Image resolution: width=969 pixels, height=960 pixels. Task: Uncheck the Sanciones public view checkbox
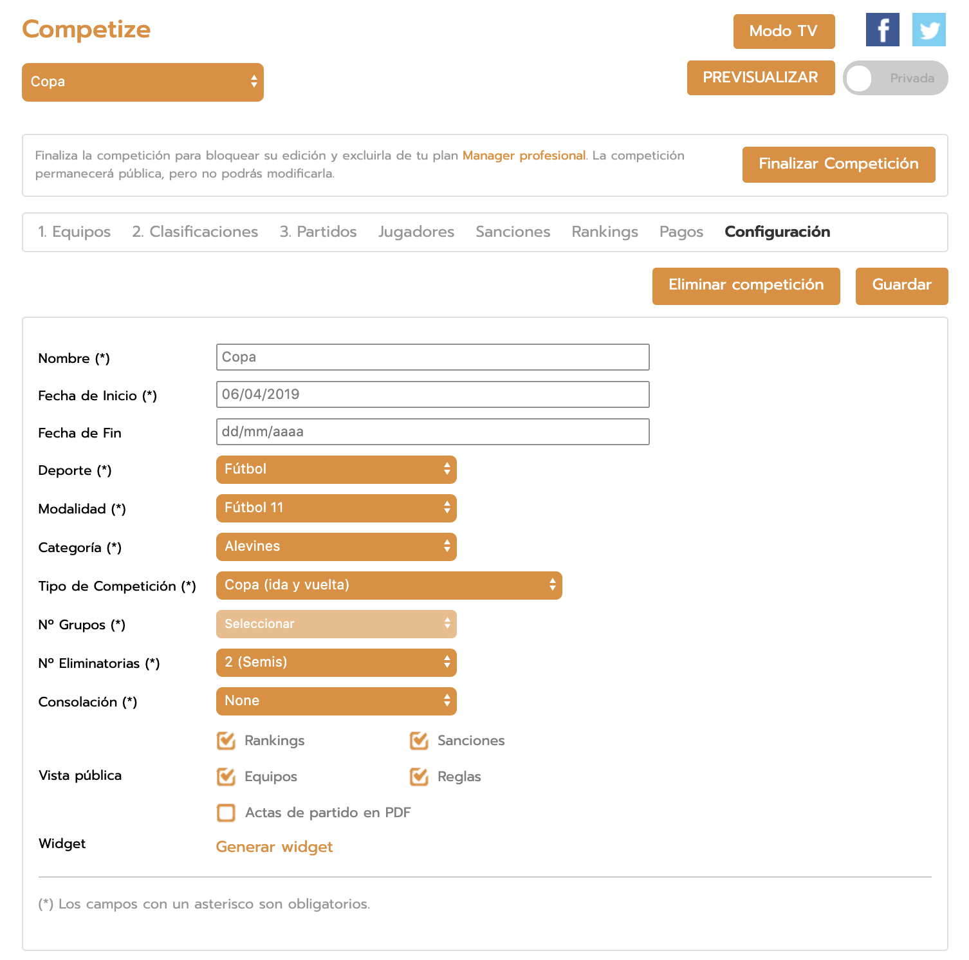pyautogui.click(x=419, y=741)
